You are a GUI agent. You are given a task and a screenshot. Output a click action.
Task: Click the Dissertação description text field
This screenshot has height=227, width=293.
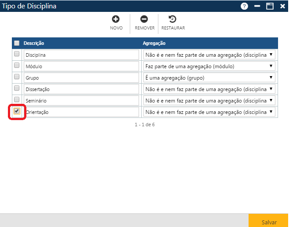[x=81, y=89]
